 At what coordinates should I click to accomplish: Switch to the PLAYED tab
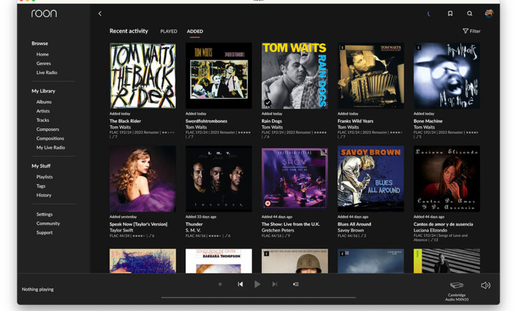pos(168,31)
